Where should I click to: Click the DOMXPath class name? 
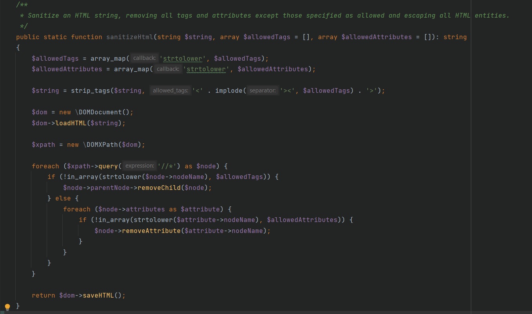(100, 144)
